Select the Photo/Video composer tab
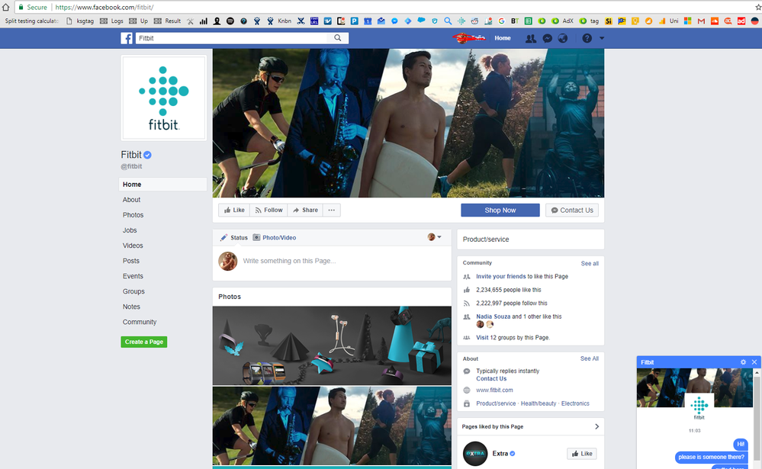The width and height of the screenshot is (762, 469). click(275, 238)
